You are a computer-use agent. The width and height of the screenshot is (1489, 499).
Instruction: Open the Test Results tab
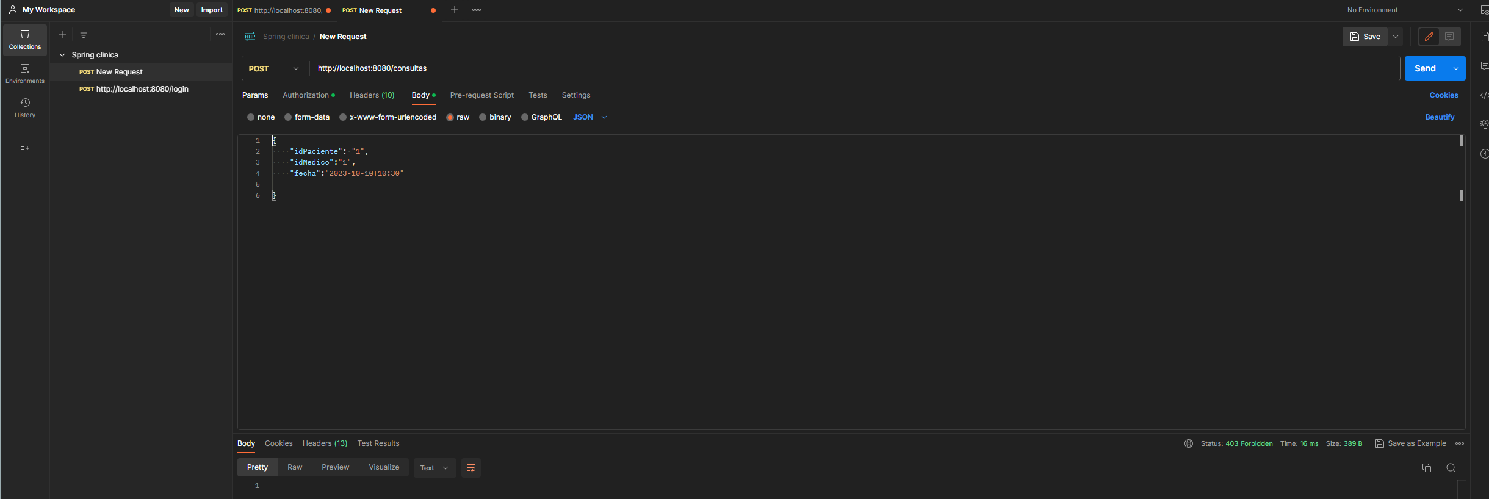pyautogui.click(x=378, y=443)
